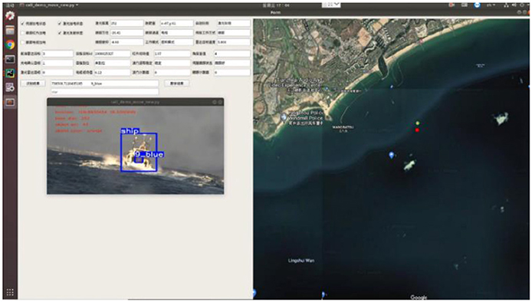The width and height of the screenshot is (532, 302).
Task: Select the green dot marker on the map
Action: tap(418, 123)
